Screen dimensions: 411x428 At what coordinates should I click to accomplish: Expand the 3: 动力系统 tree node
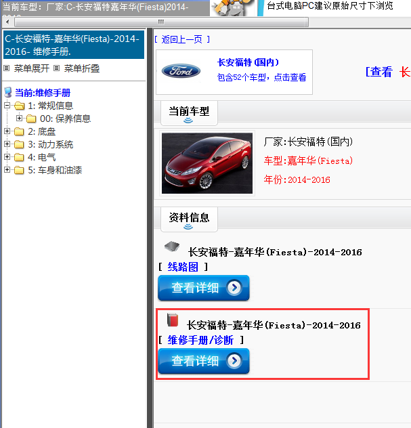7,144
